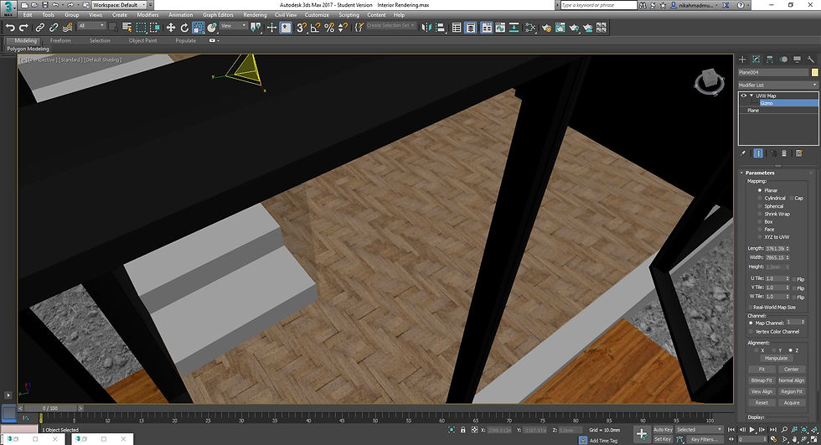Select the Bind to Space Warp tool
821x445 pixels.
pos(67,28)
